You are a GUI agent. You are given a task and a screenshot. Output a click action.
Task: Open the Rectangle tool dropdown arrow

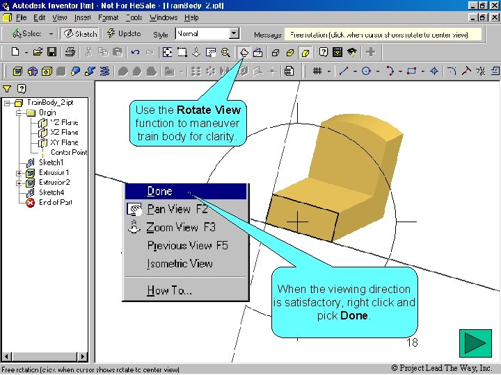tap(423, 71)
